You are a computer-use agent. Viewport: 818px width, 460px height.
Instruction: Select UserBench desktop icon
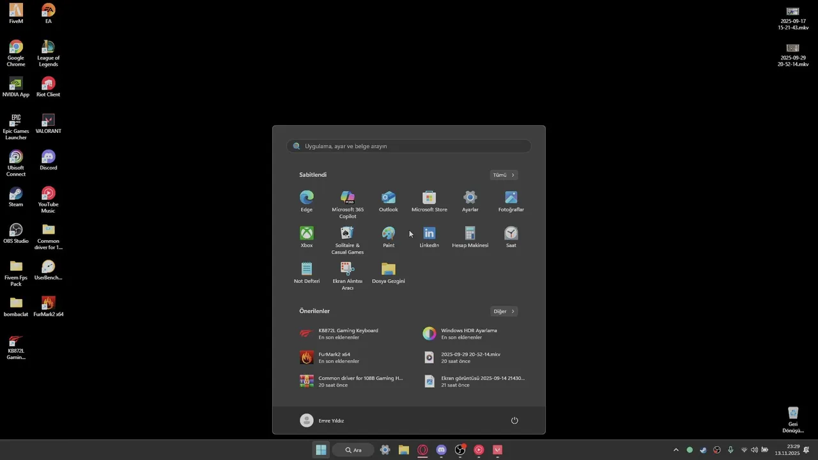click(48, 270)
